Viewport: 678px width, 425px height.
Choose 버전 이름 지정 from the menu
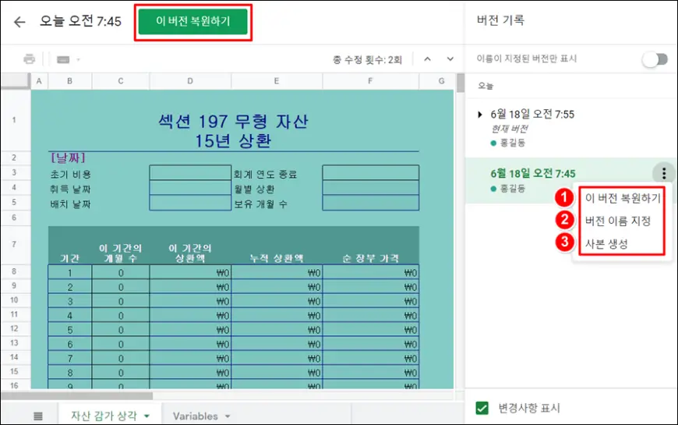[617, 221]
